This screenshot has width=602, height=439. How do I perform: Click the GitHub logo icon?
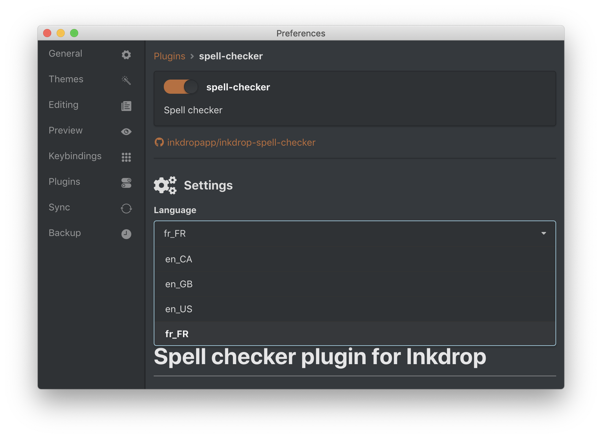pyautogui.click(x=159, y=142)
